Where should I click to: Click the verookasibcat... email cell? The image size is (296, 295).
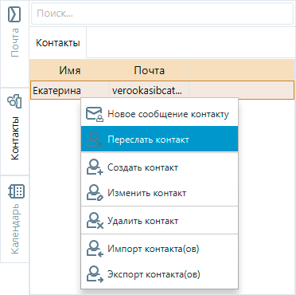point(149,90)
